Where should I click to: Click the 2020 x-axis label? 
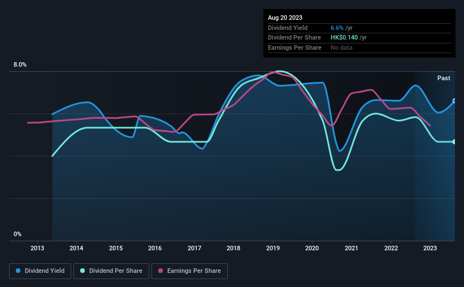tap(312, 248)
